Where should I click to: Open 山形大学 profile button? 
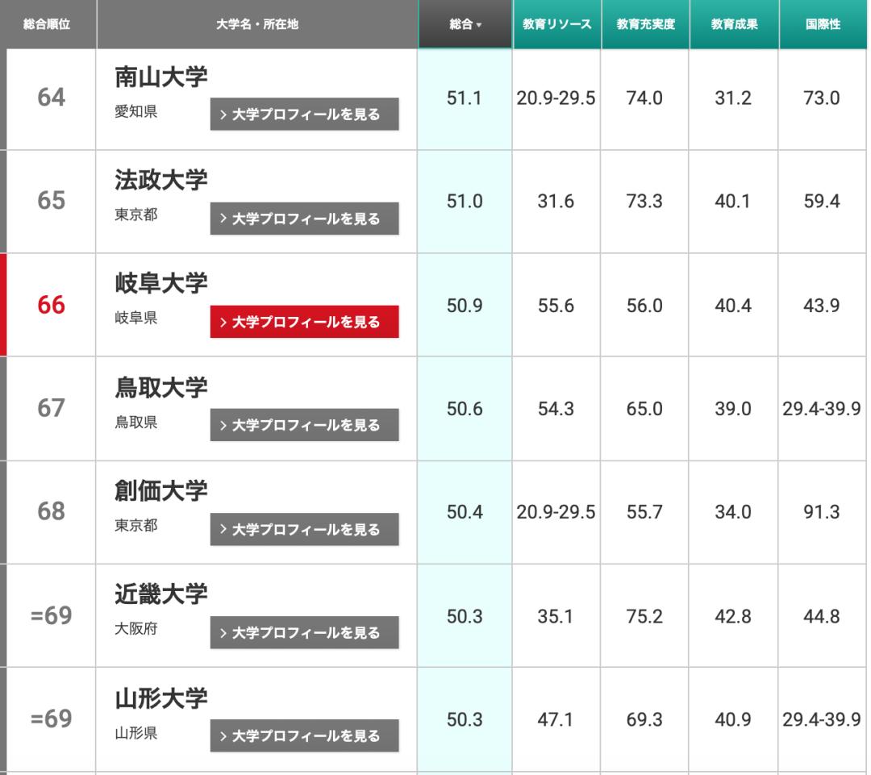304,735
